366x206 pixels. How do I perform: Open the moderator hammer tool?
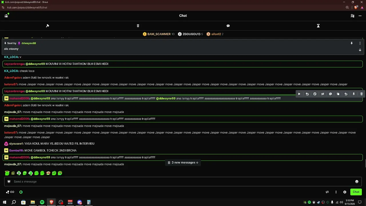point(47,26)
